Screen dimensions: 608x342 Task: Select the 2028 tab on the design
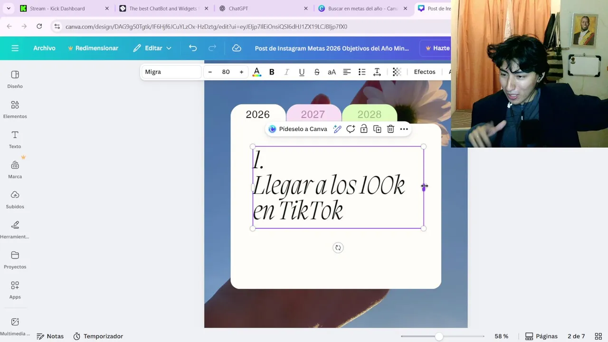pyautogui.click(x=369, y=114)
